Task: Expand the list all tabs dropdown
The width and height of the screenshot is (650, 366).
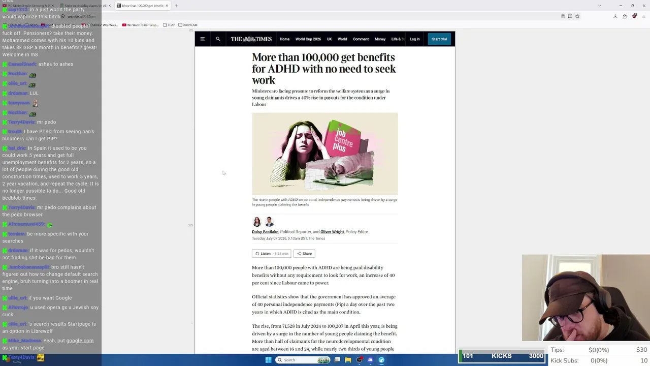Action: (x=599, y=6)
